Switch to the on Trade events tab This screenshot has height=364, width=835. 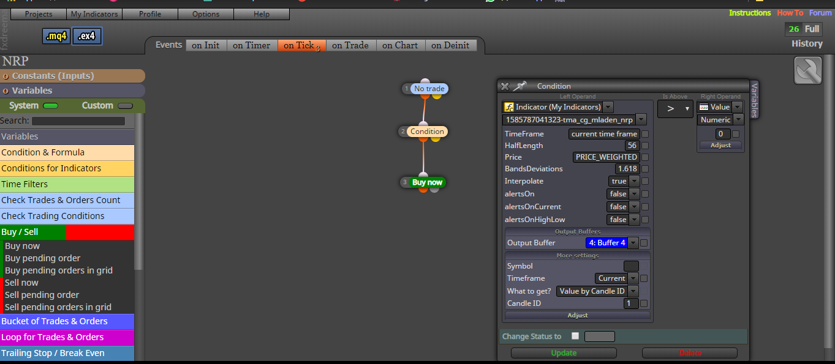[350, 45]
